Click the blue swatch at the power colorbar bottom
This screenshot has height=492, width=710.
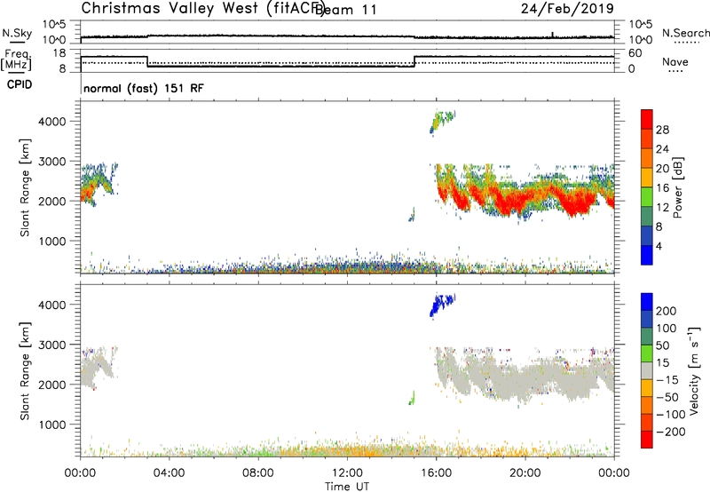(647, 255)
